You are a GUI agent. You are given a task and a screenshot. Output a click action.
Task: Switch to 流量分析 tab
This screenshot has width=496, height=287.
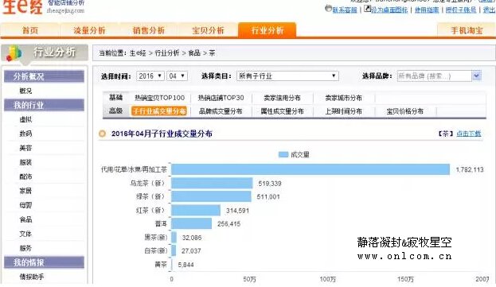89,30
